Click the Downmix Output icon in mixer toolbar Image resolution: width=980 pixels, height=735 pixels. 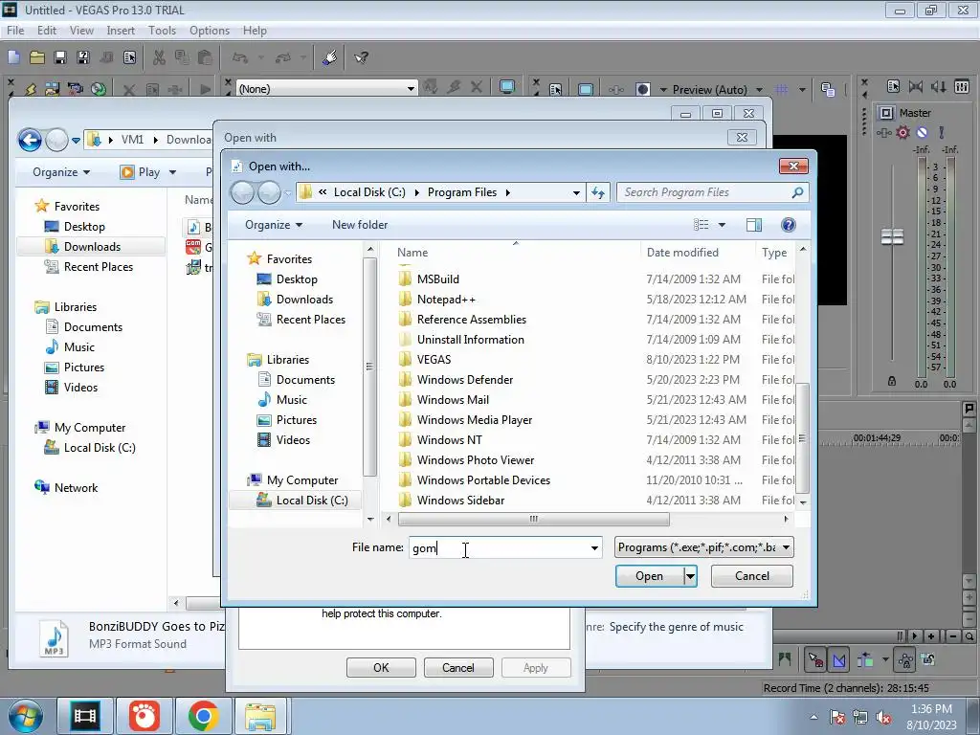point(916,87)
